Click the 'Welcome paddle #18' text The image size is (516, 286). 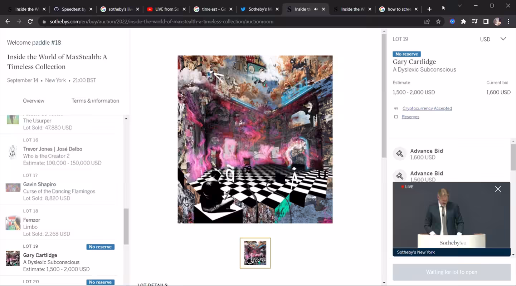(x=34, y=43)
